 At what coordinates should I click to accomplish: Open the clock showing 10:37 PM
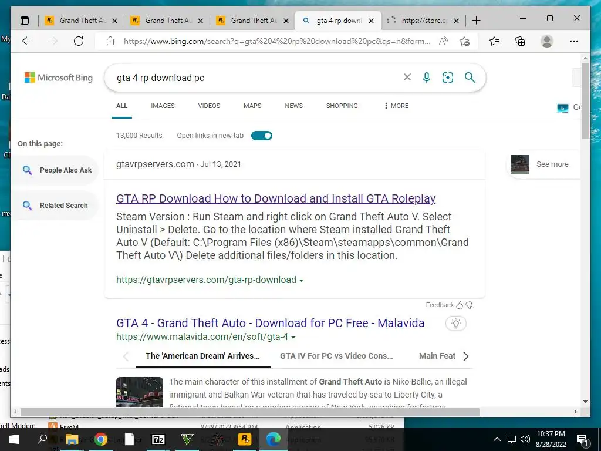click(551, 439)
